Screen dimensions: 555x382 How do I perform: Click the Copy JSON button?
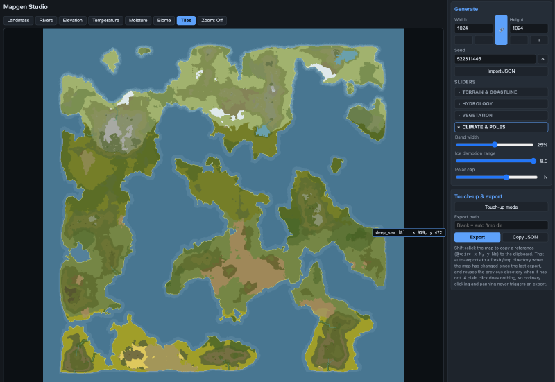point(525,237)
